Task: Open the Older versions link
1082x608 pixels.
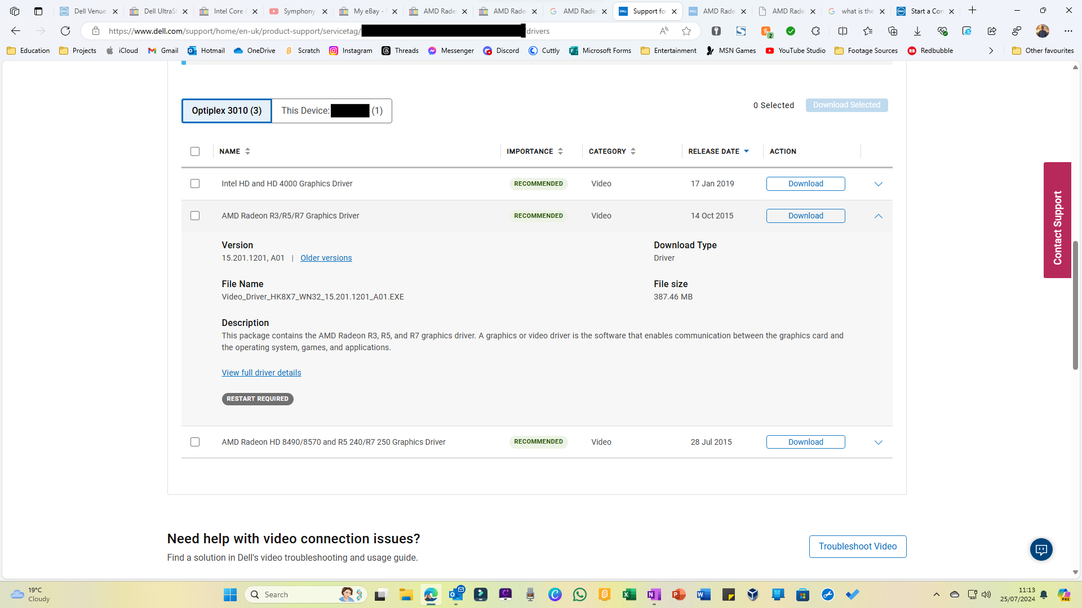Action: (x=326, y=258)
